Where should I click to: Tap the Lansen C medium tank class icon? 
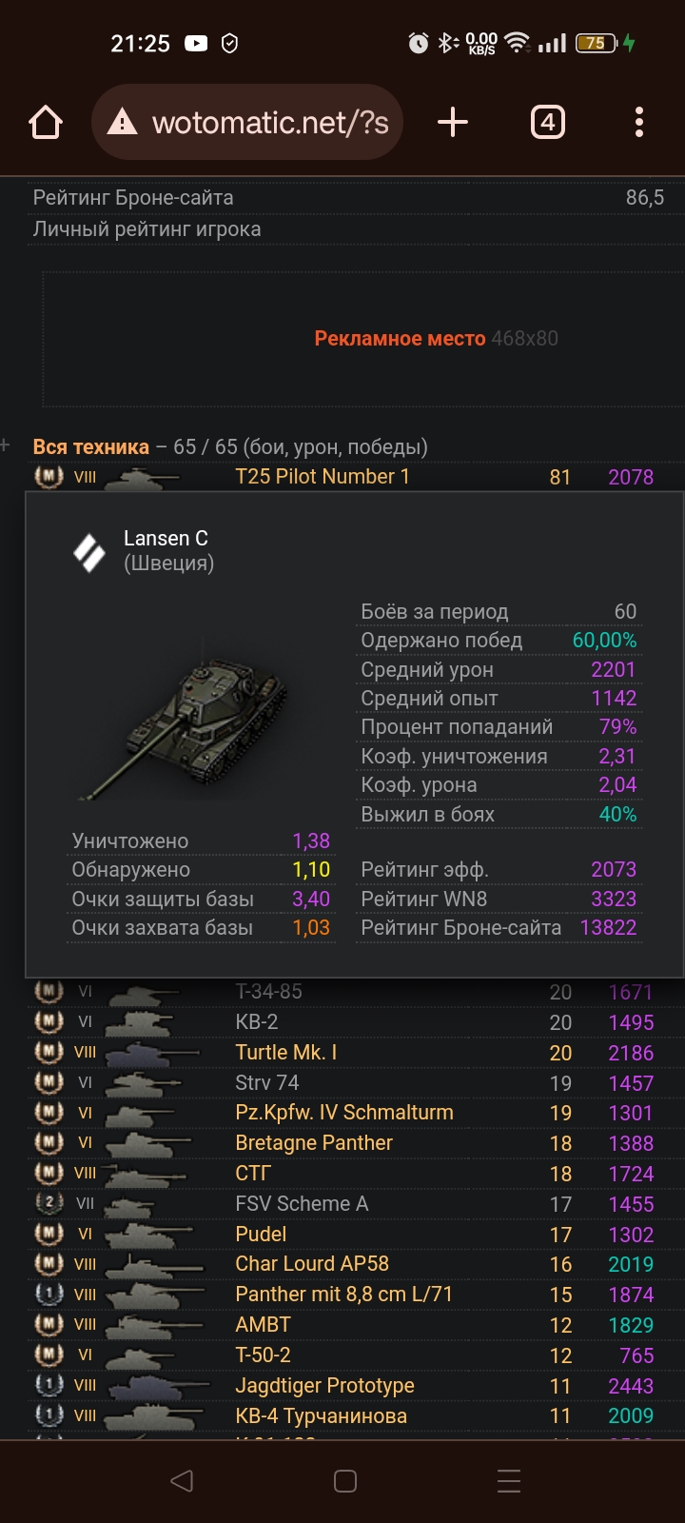tap(89, 552)
